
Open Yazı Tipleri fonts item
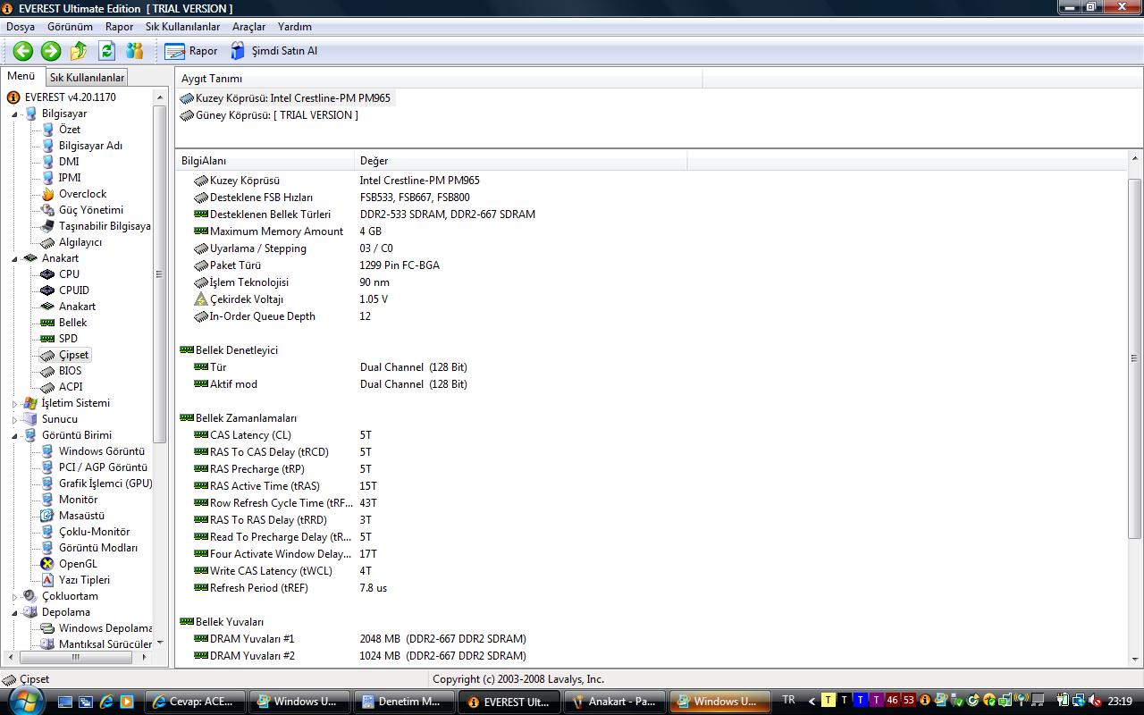[x=85, y=580]
